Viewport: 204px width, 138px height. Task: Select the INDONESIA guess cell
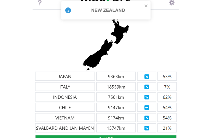point(65,97)
